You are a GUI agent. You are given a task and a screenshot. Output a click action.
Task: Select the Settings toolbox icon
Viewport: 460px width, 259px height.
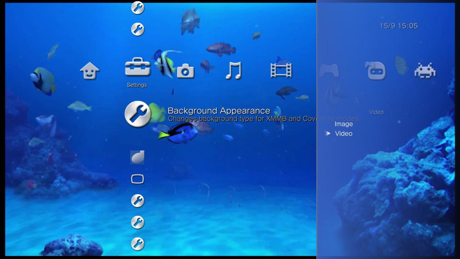pyautogui.click(x=138, y=67)
